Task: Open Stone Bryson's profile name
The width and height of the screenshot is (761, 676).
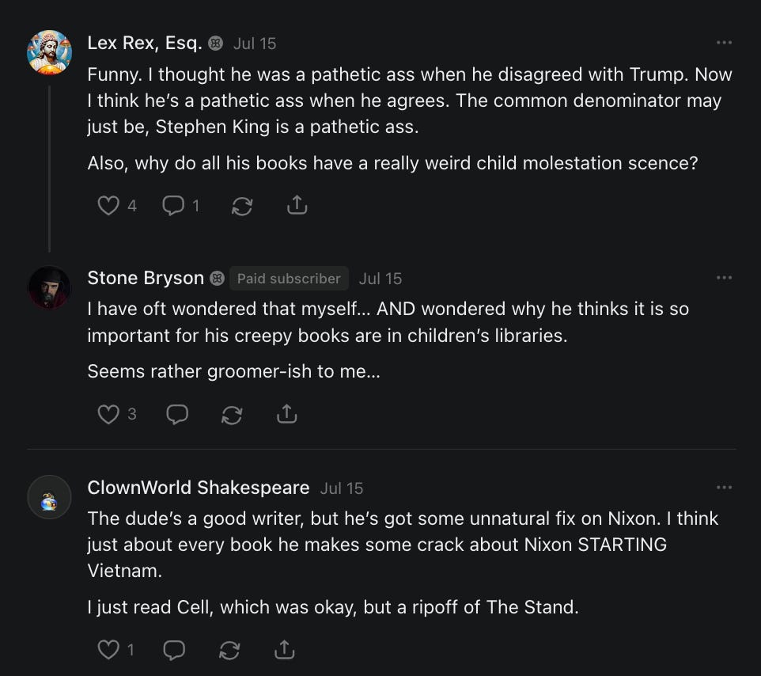Action: (x=146, y=278)
